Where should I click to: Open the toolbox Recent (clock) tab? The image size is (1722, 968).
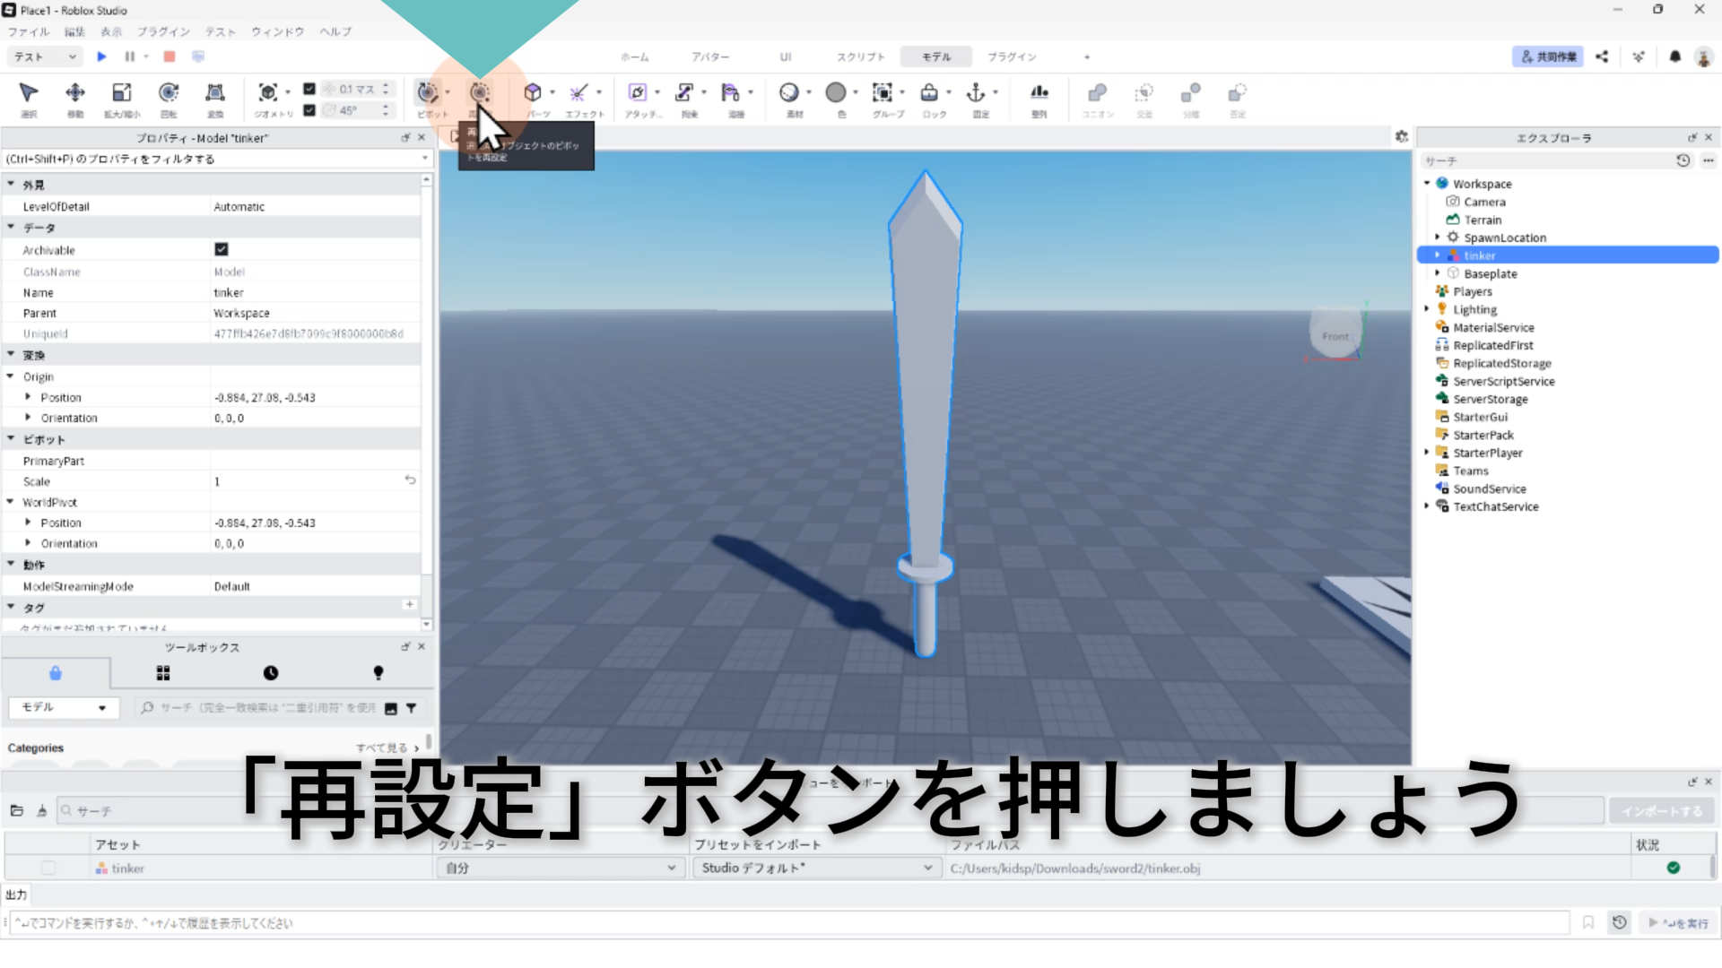(271, 673)
